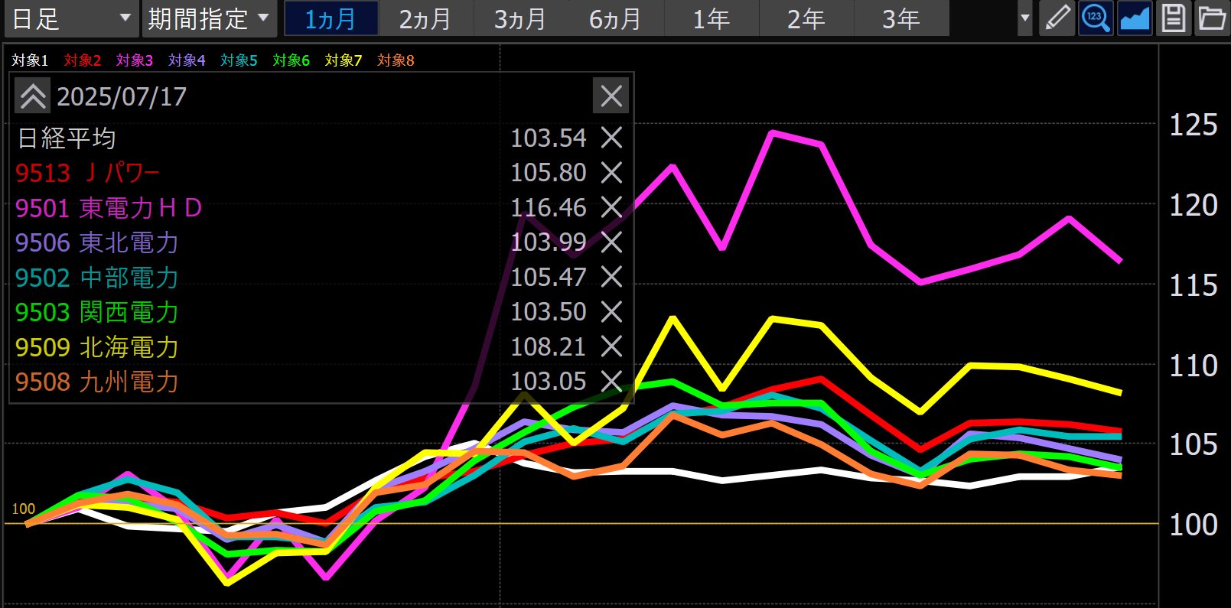The image size is (1231, 608).
Task: Click the 対象3 legend label
Action: pos(135,60)
